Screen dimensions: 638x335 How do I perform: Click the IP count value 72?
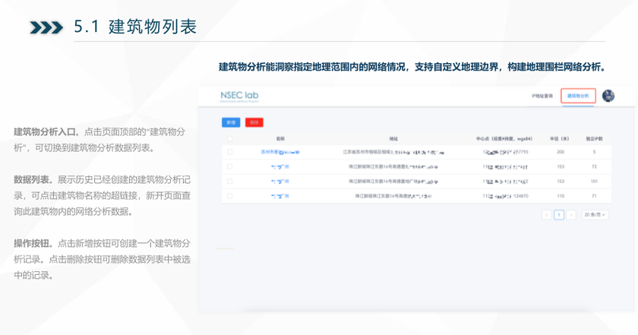coord(594,166)
